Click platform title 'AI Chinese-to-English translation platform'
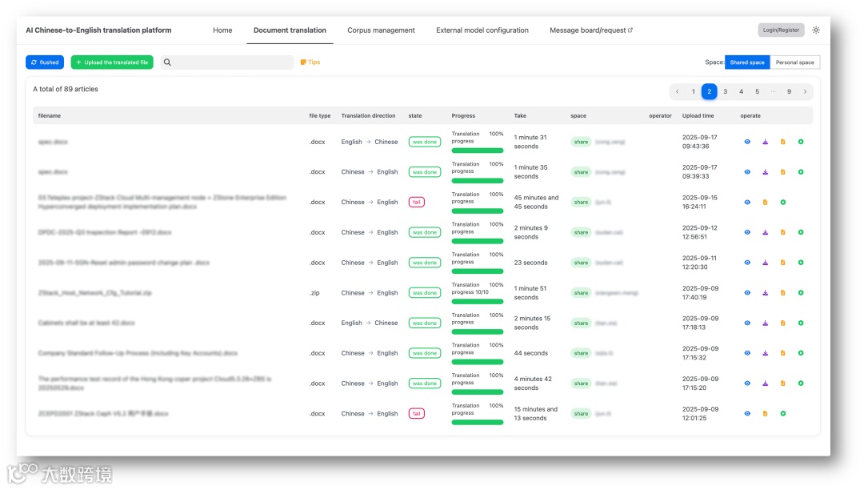This screenshot has height=490, width=864. click(98, 30)
